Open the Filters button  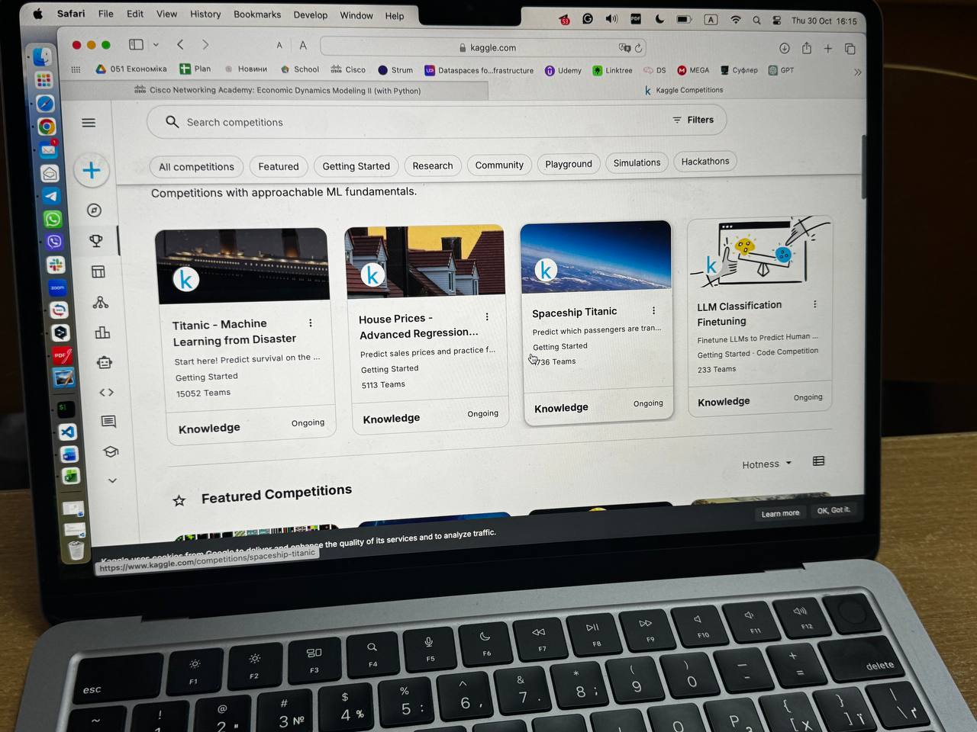tap(693, 120)
